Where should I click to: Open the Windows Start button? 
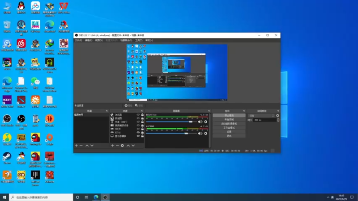(x=4, y=197)
